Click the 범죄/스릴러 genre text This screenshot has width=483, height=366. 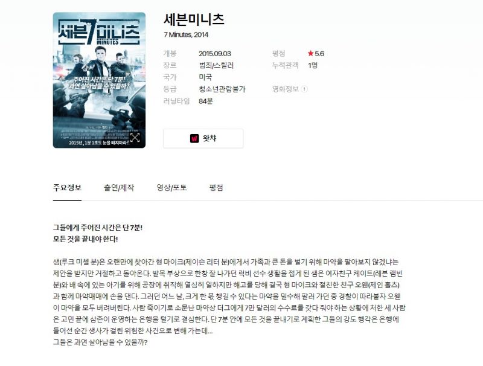(x=216, y=65)
